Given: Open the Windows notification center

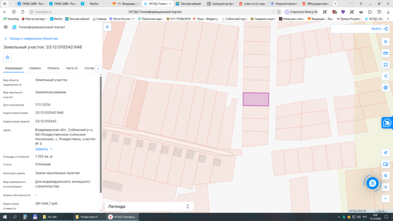Looking at the screenshot, I should click(x=386, y=217).
